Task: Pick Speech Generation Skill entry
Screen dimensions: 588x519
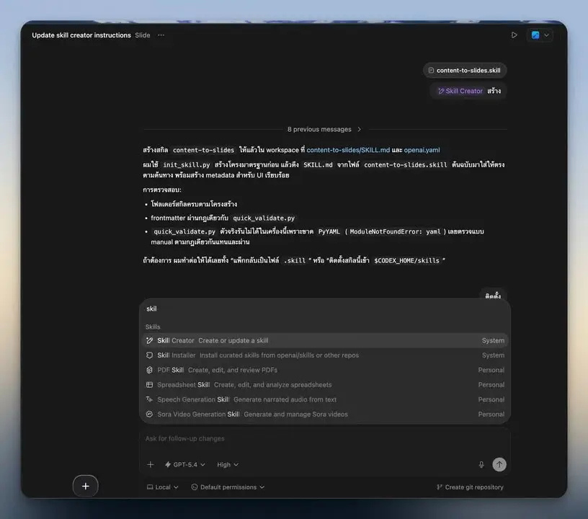Action: click(325, 399)
